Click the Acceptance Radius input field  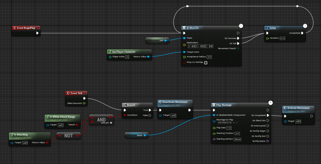click(209, 57)
